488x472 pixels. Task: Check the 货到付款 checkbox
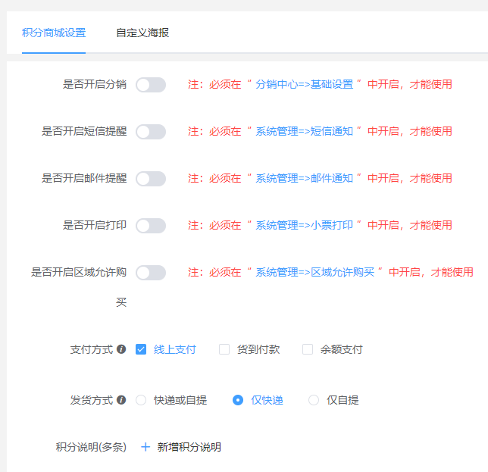pyautogui.click(x=224, y=349)
